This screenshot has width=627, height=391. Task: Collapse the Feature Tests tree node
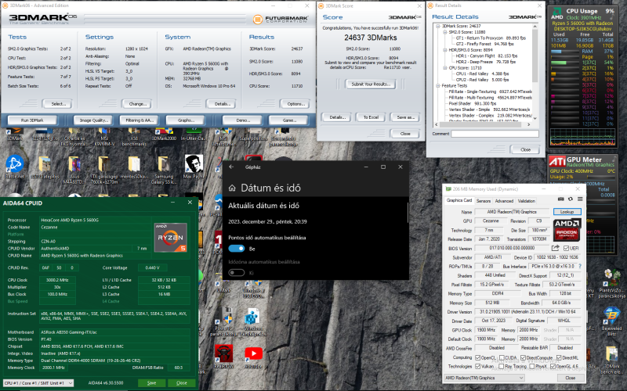[x=438, y=85]
